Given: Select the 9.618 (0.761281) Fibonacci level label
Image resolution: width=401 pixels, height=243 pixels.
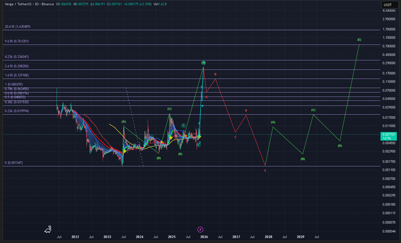Looking at the screenshot, I should 17,41.
